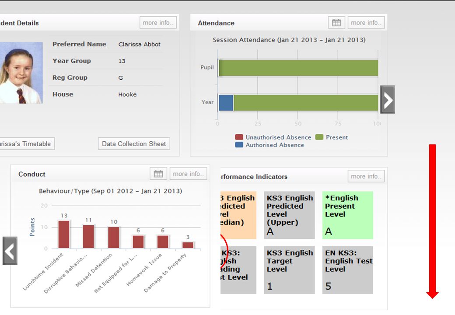Toggle Present legend entry in attendance chart

click(332, 137)
